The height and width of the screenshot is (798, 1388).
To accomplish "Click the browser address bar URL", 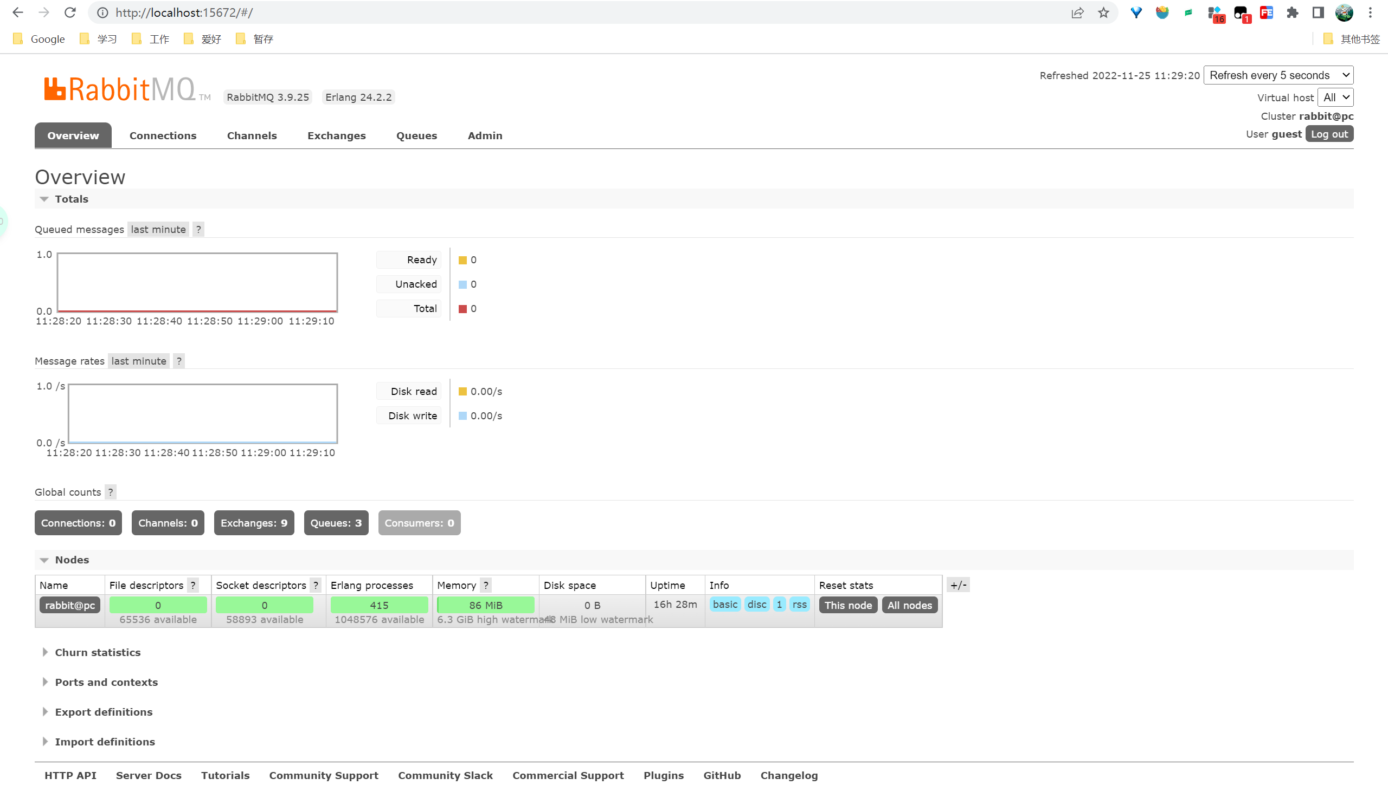I will [184, 12].
